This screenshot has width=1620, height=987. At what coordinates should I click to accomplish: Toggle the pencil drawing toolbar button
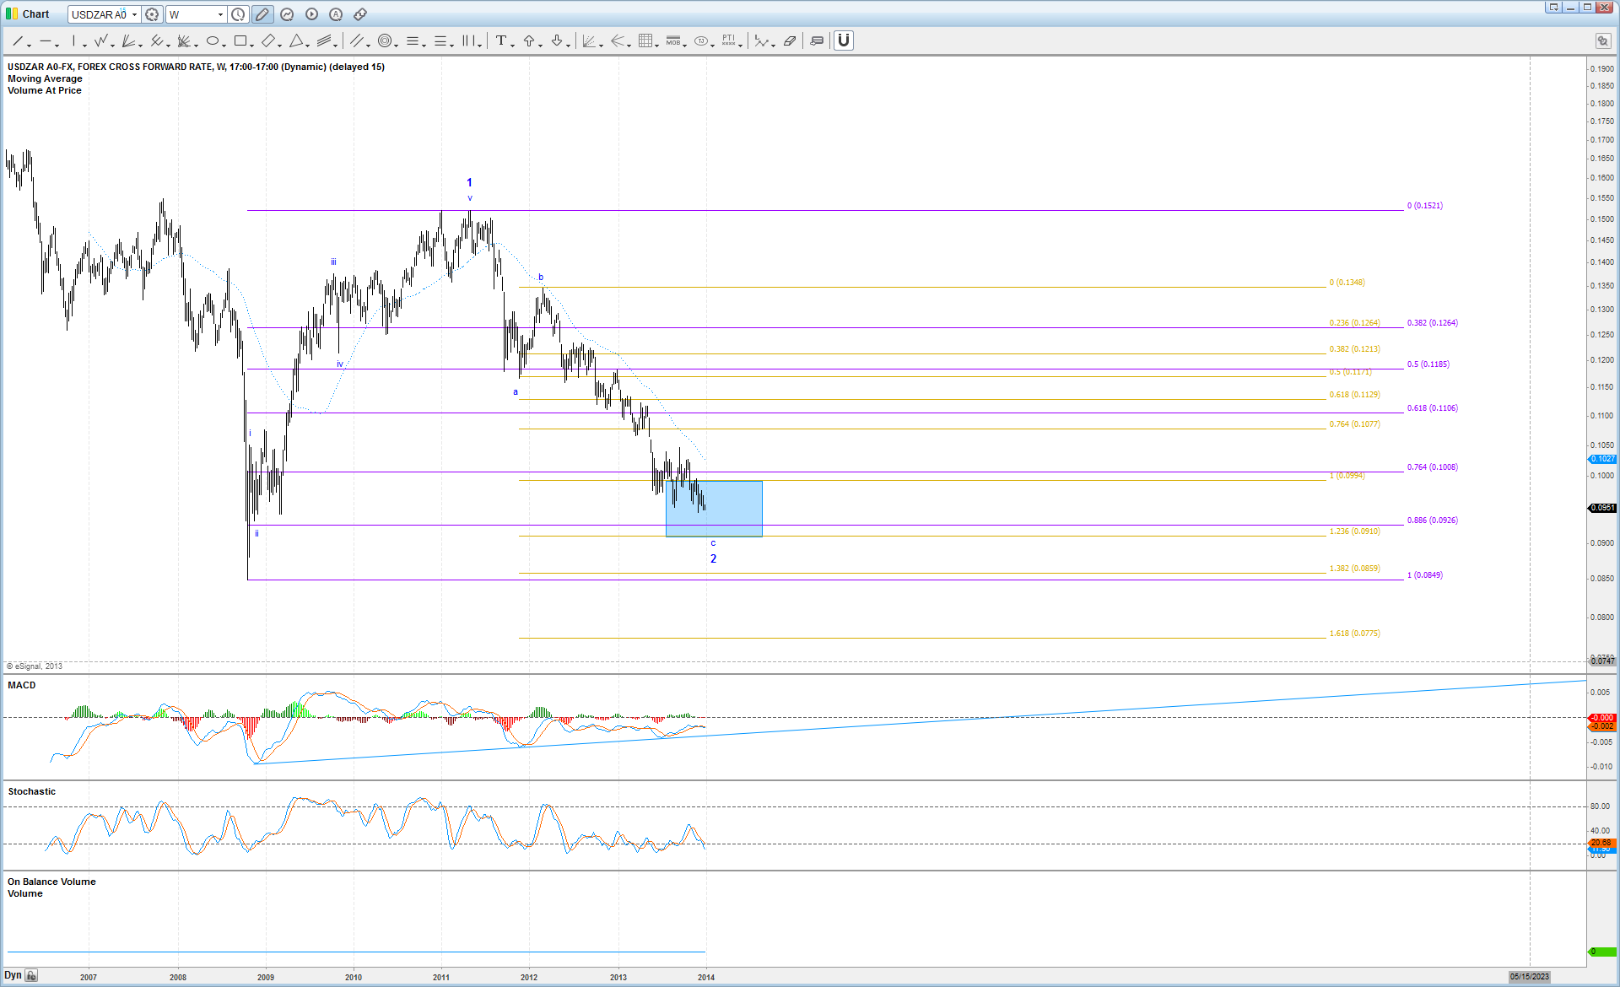[262, 14]
